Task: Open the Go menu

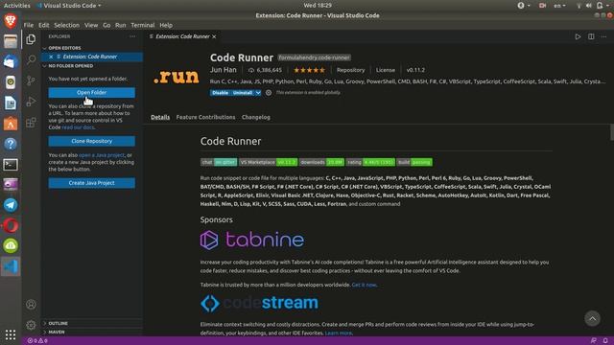Action: pos(106,25)
